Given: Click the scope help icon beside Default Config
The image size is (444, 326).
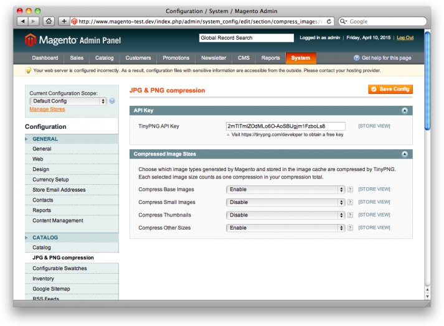Looking at the screenshot, I should tap(112, 101).
